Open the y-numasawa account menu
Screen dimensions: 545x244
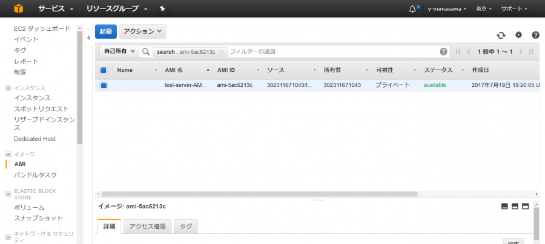[447, 9]
